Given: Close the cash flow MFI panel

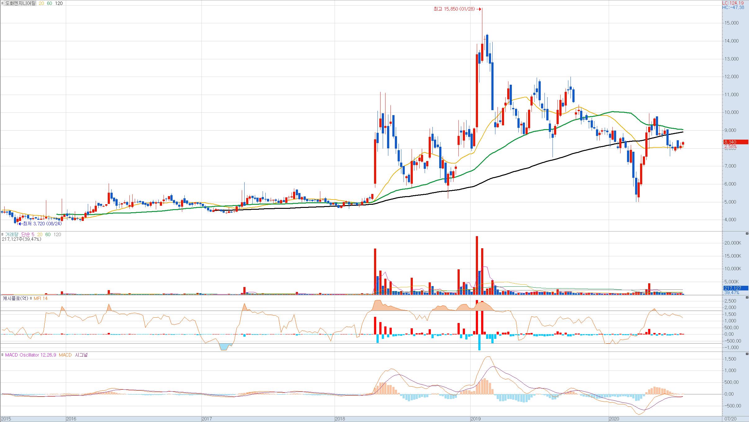Looking at the screenshot, I should pyautogui.click(x=747, y=297).
